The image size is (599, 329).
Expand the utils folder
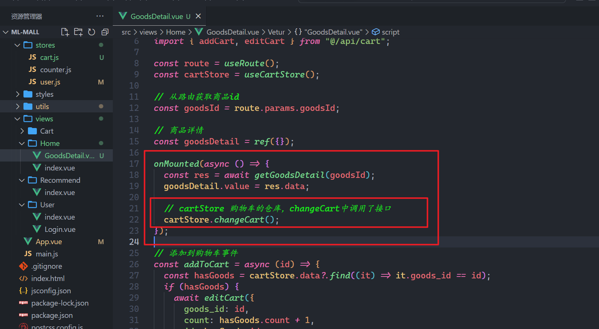coord(17,106)
